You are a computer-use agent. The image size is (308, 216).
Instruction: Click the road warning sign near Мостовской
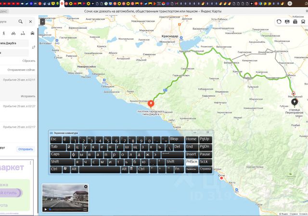tap(294, 93)
